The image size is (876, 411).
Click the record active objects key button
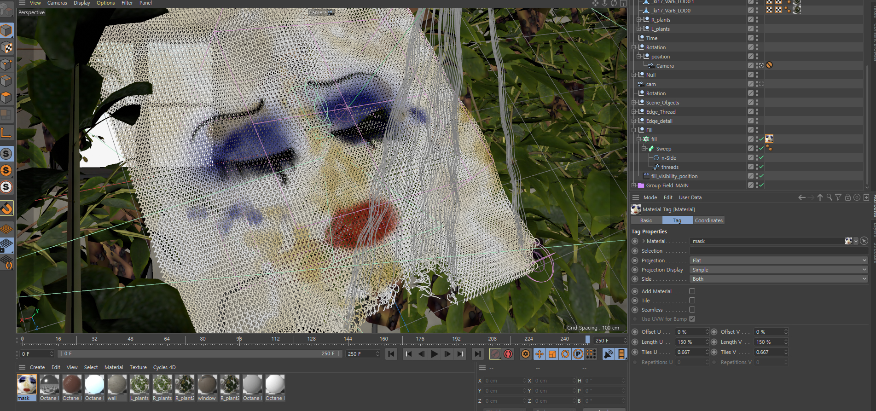495,354
